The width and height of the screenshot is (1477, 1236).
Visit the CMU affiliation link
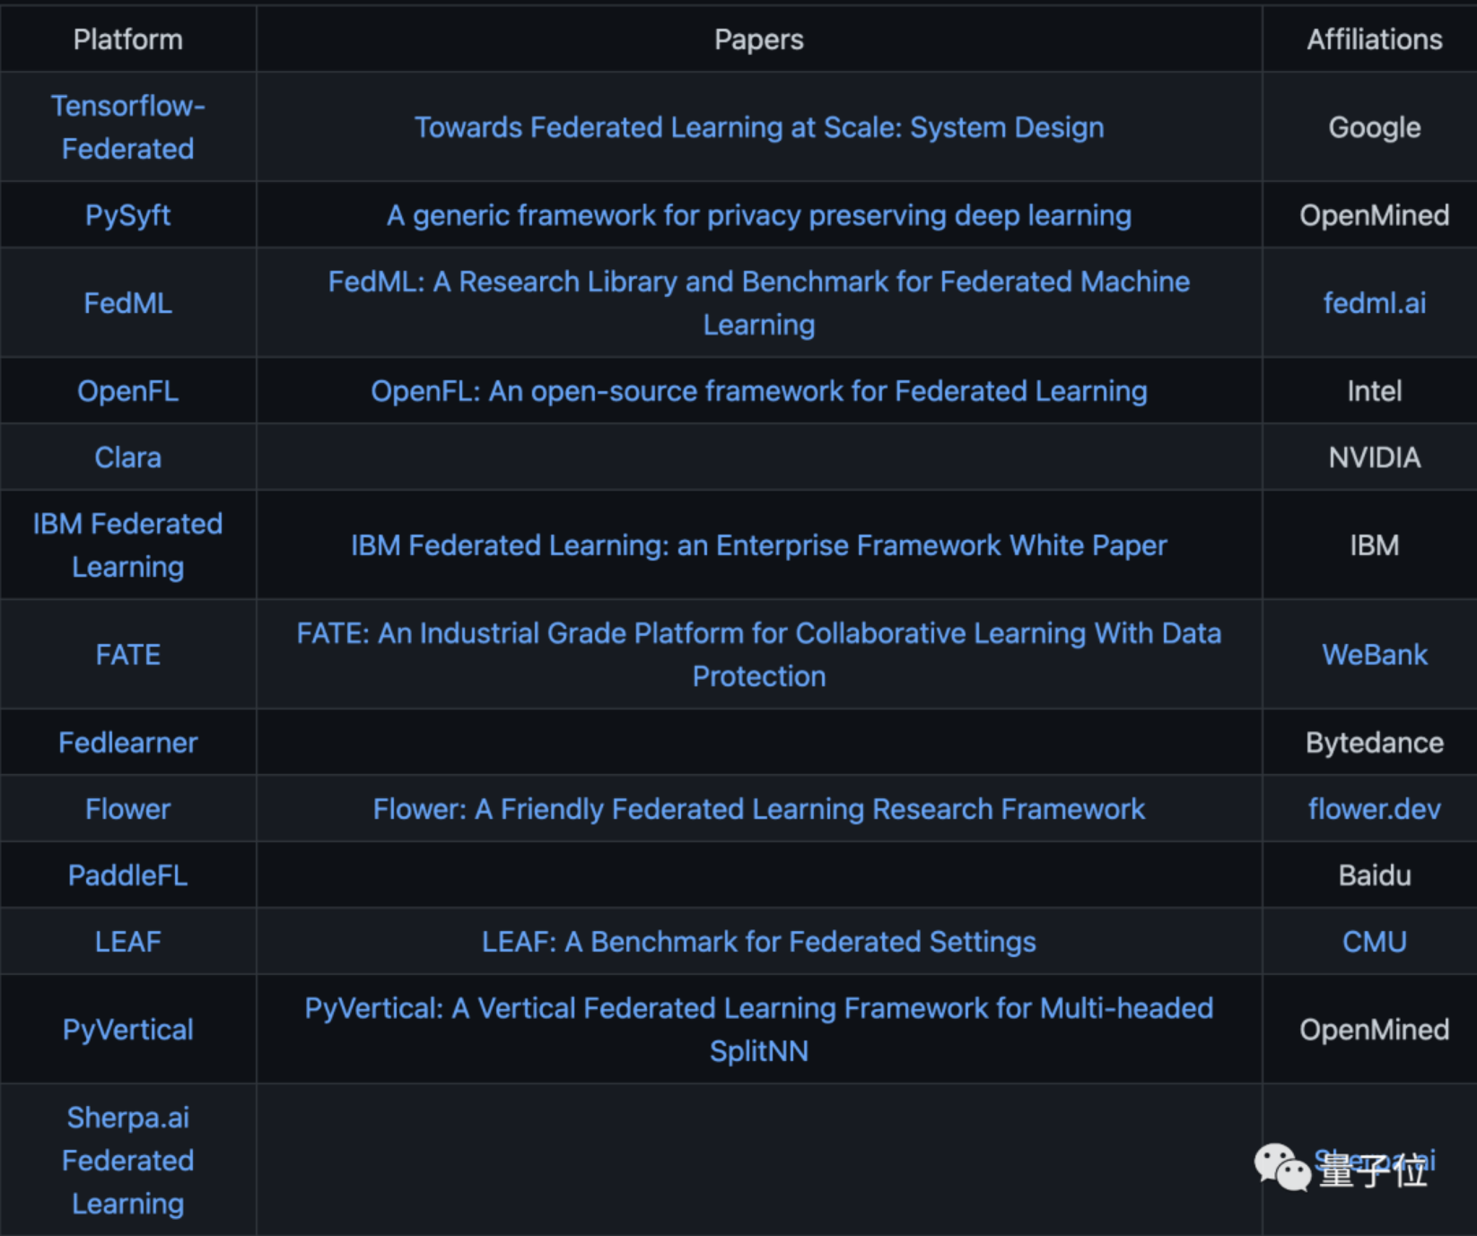tap(1375, 942)
